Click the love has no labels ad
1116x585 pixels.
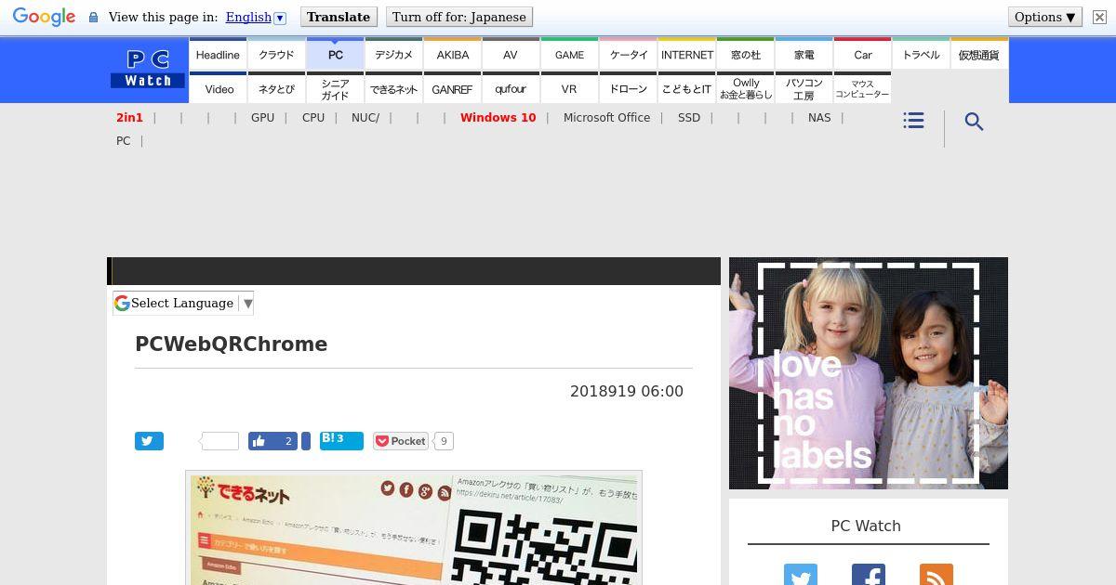(869, 373)
